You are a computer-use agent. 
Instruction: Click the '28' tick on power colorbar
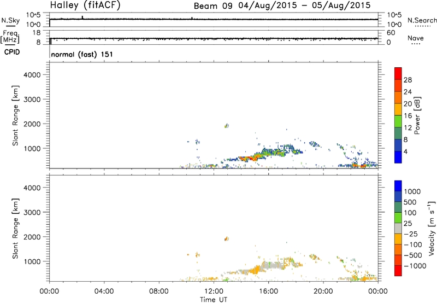pyautogui.click(x=408, y=80)
